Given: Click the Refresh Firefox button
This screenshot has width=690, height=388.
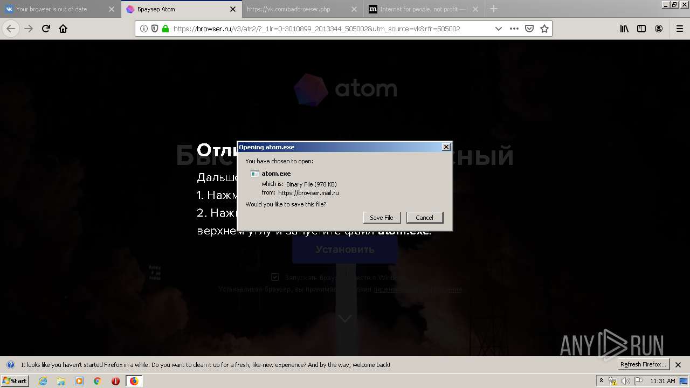Looking at the screenshot, I should tap(644, 364).
